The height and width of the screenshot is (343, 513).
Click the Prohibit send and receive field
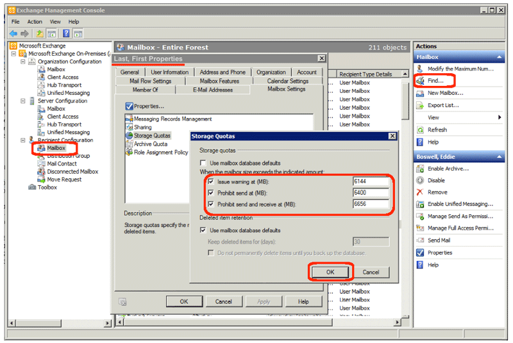click(371, 204)
